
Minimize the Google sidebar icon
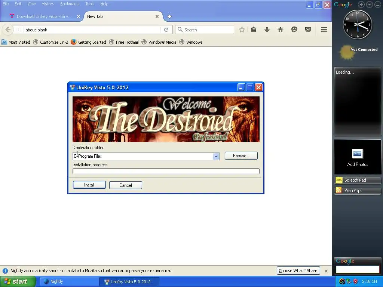(x=378, y=4)
